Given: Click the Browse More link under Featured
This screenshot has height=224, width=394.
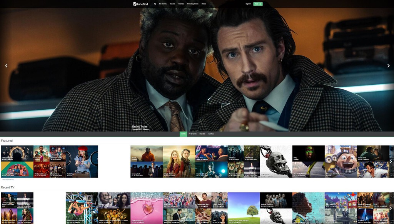Looking at the screenshot, I should [8, 179].
